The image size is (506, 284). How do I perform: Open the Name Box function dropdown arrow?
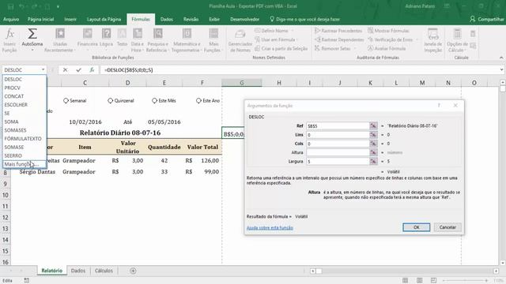43,69
